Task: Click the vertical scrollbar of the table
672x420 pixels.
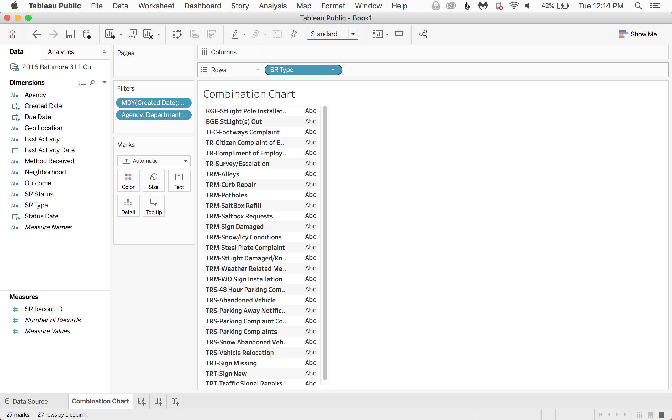Action: point(325,243)
